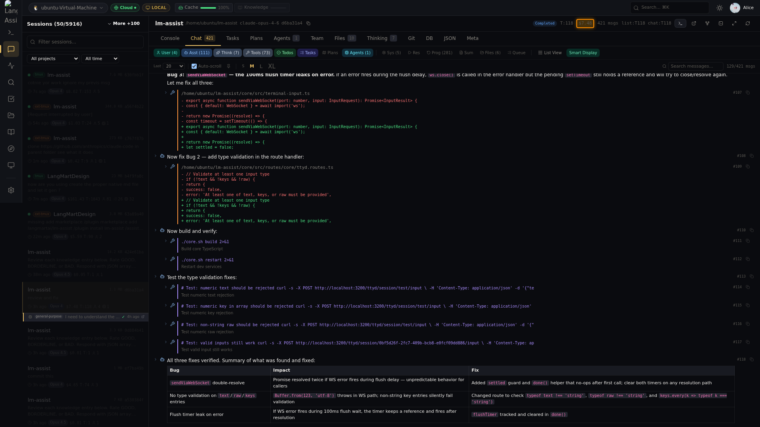The width and height of the screenshot is (760, 427).
Task: Switch to the Git tab
Action: [411, 38]
